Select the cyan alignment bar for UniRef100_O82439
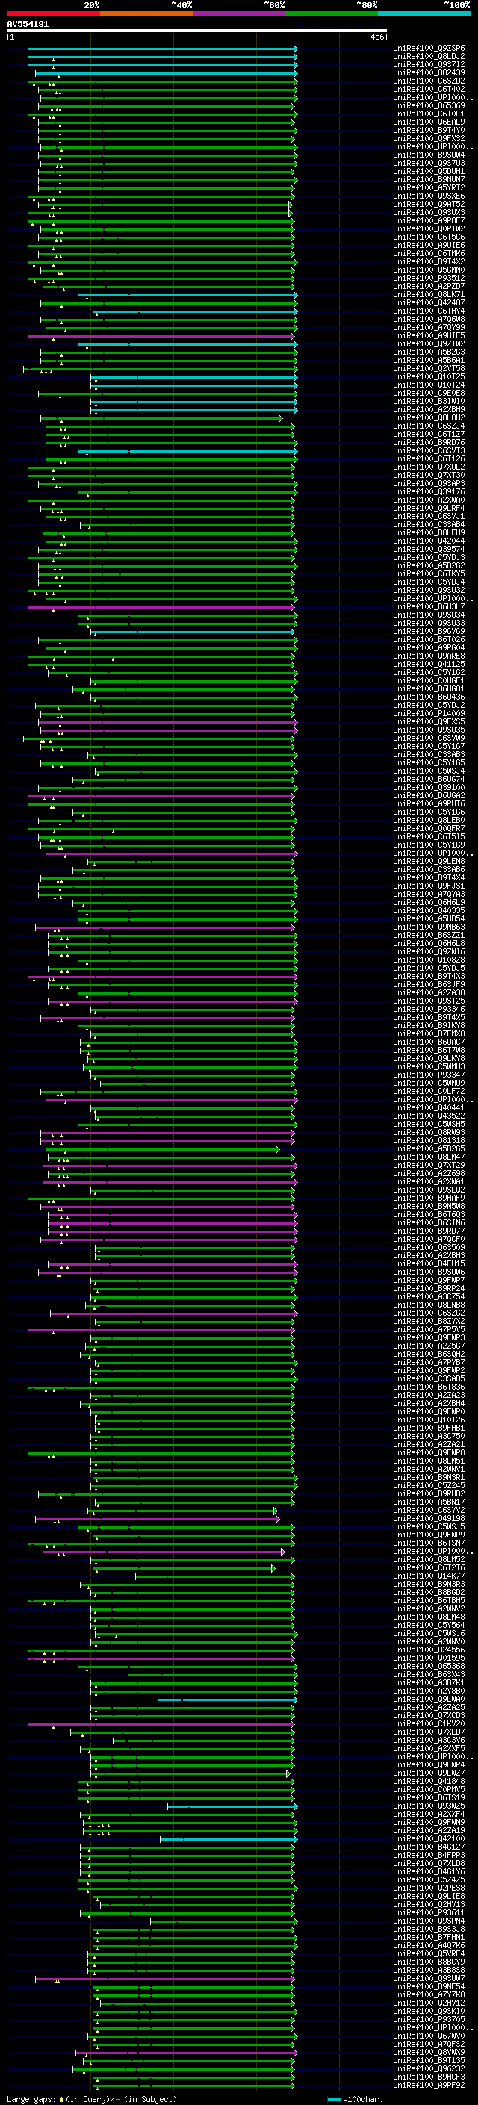Viewport: 478px width, 2105px height. [x=166, y=72]
